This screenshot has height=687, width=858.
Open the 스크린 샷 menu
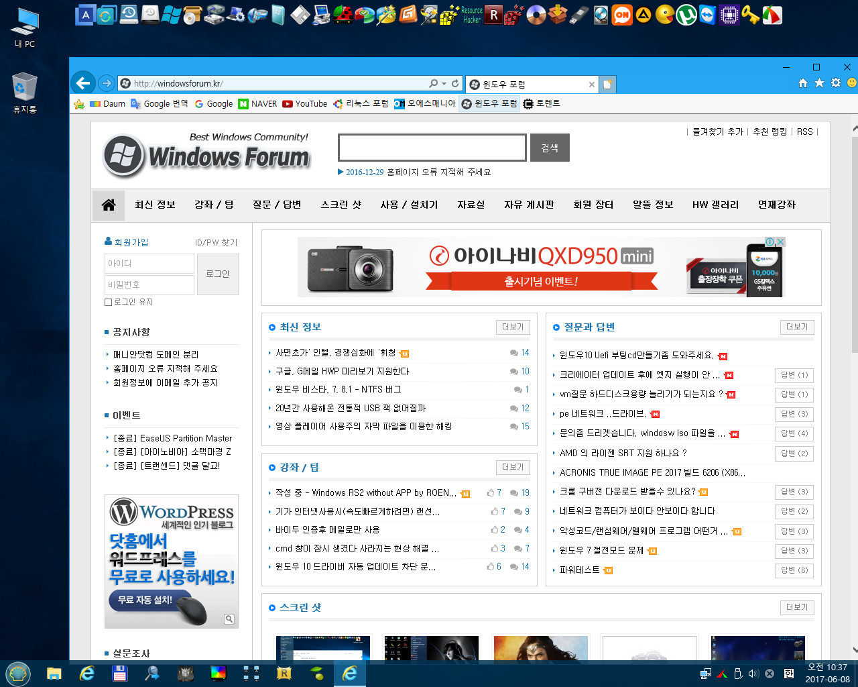coord(341,205)
